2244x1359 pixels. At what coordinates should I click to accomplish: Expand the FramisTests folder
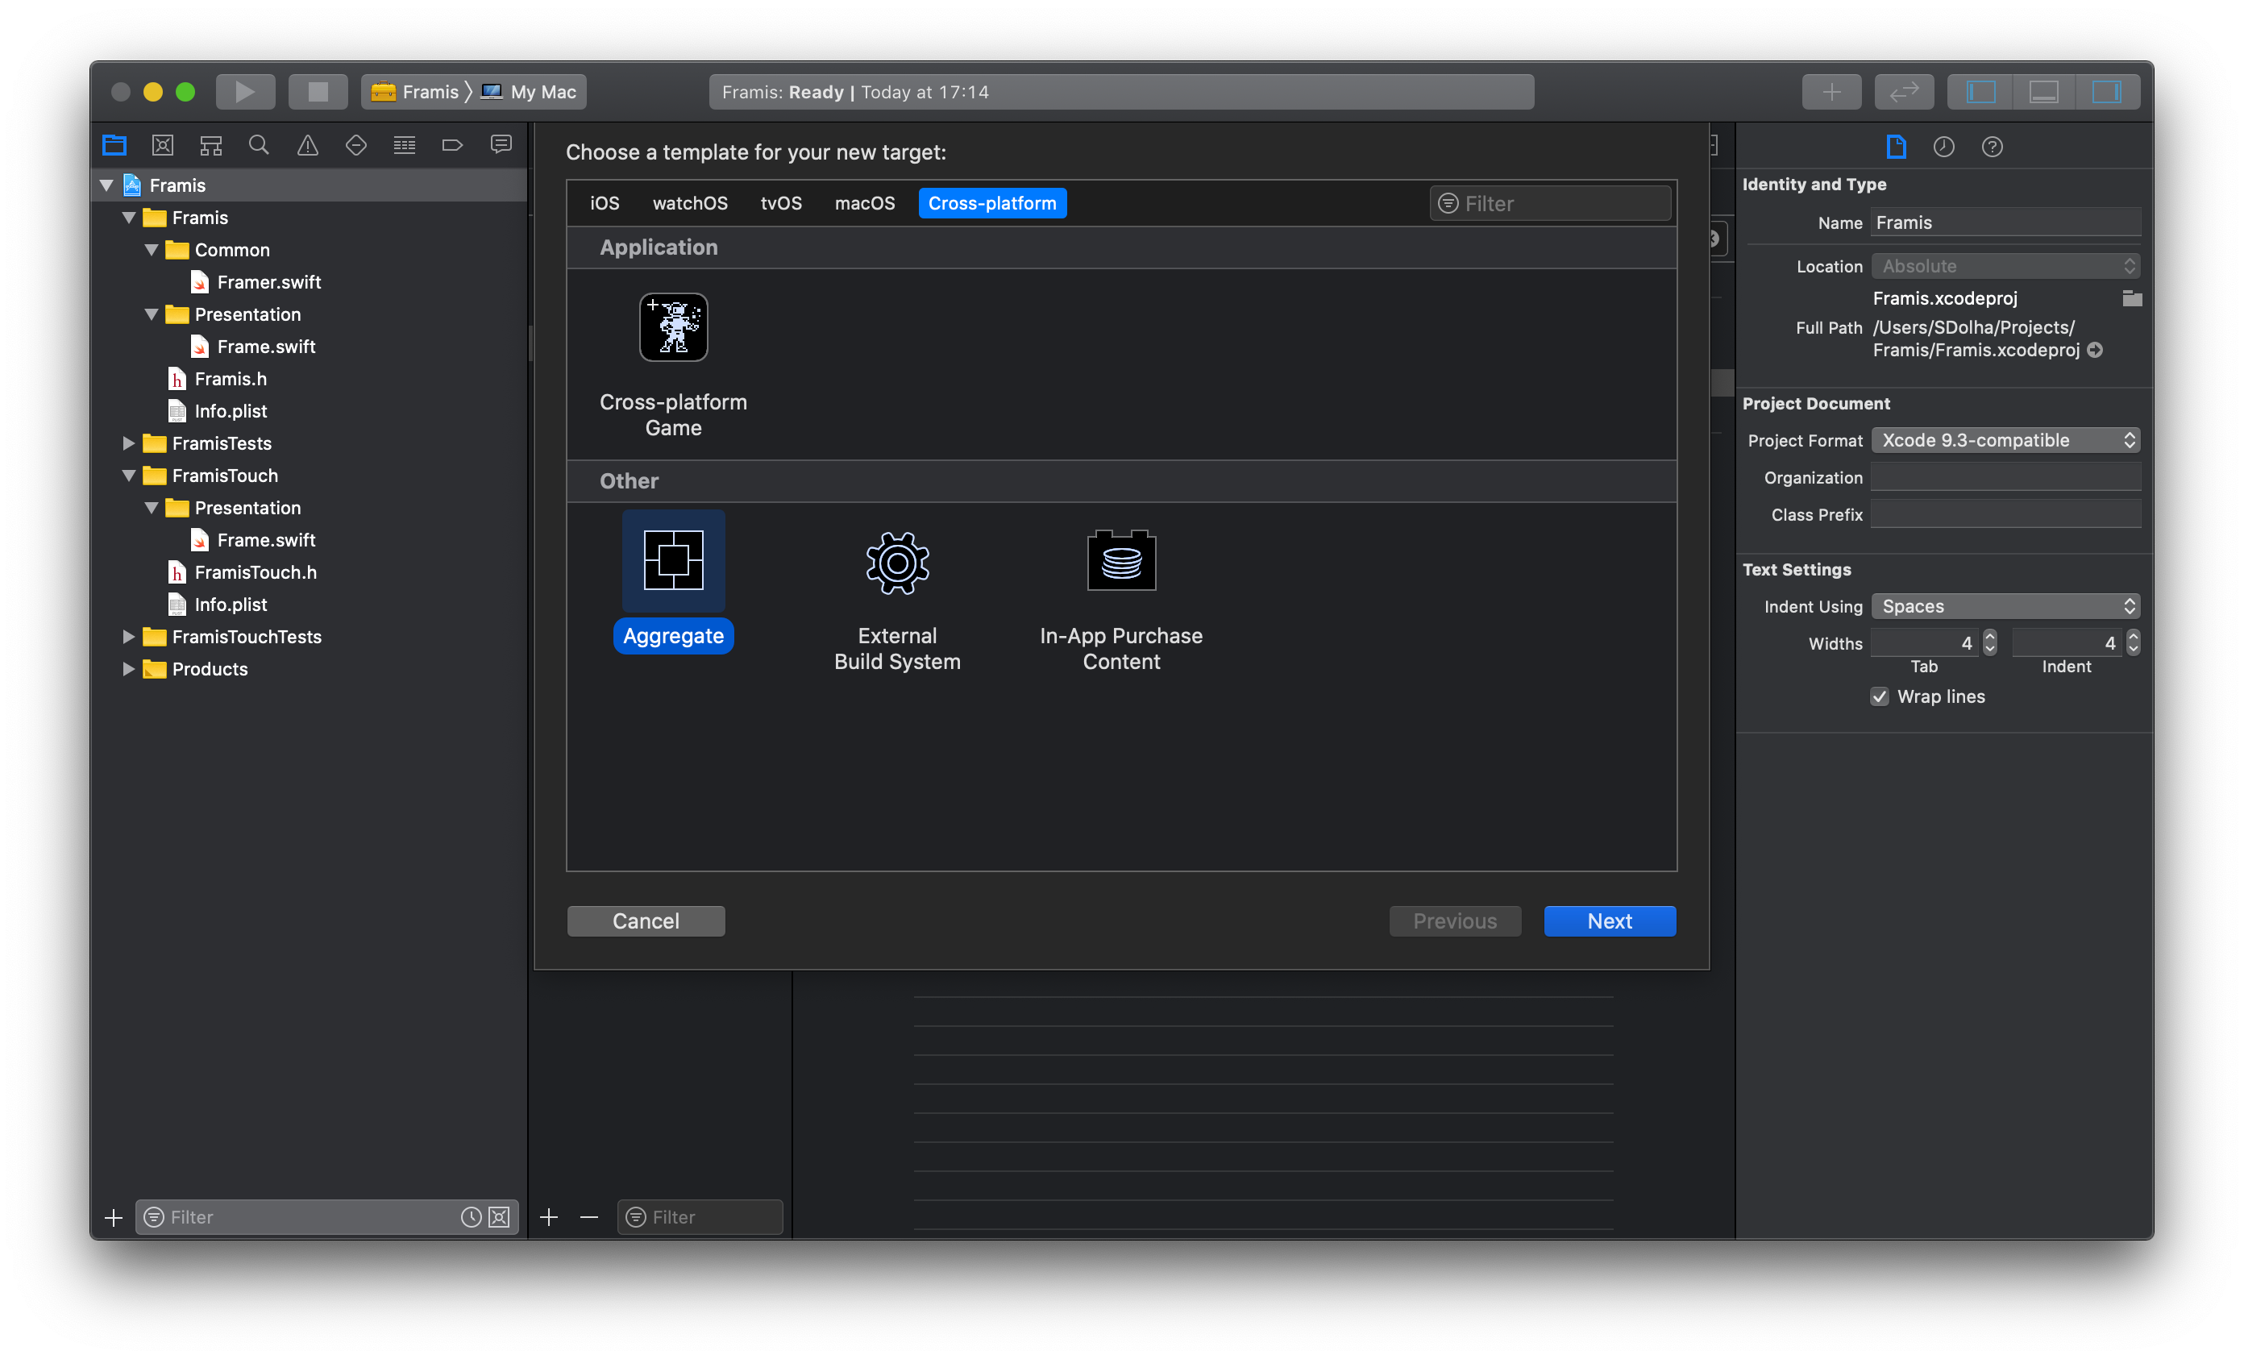point(128,443)
